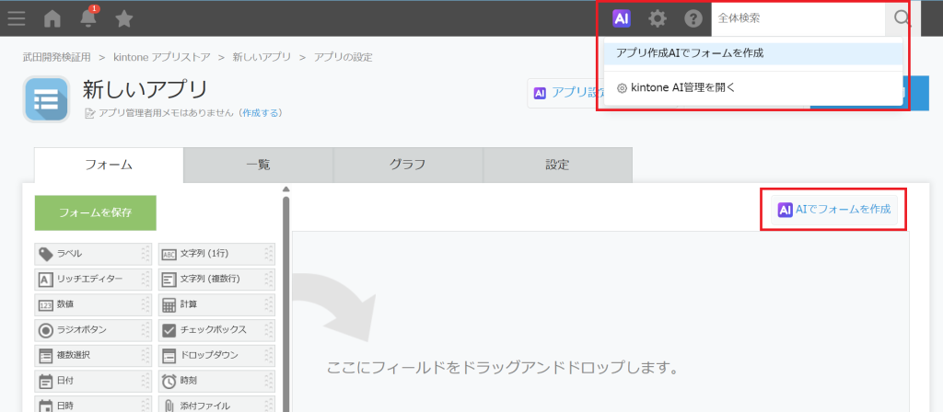Screen dimensions: 943x412
Task: Select the ラベル field item
Action: [x=93, y=255]
